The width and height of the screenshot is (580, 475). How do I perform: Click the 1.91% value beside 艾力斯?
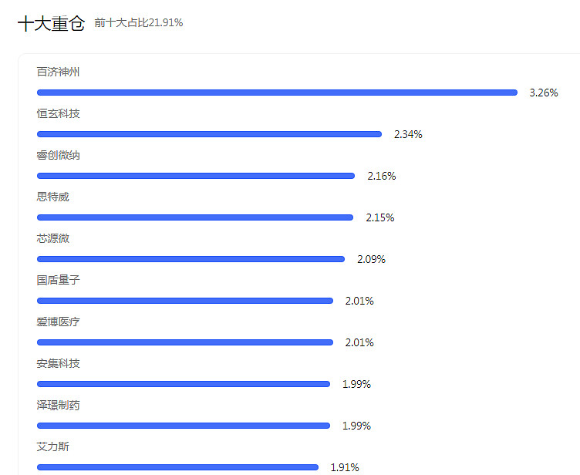[x=345, y=467]
